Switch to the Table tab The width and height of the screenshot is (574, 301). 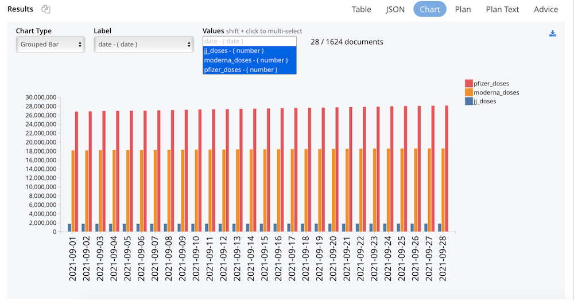pos(361,10)
